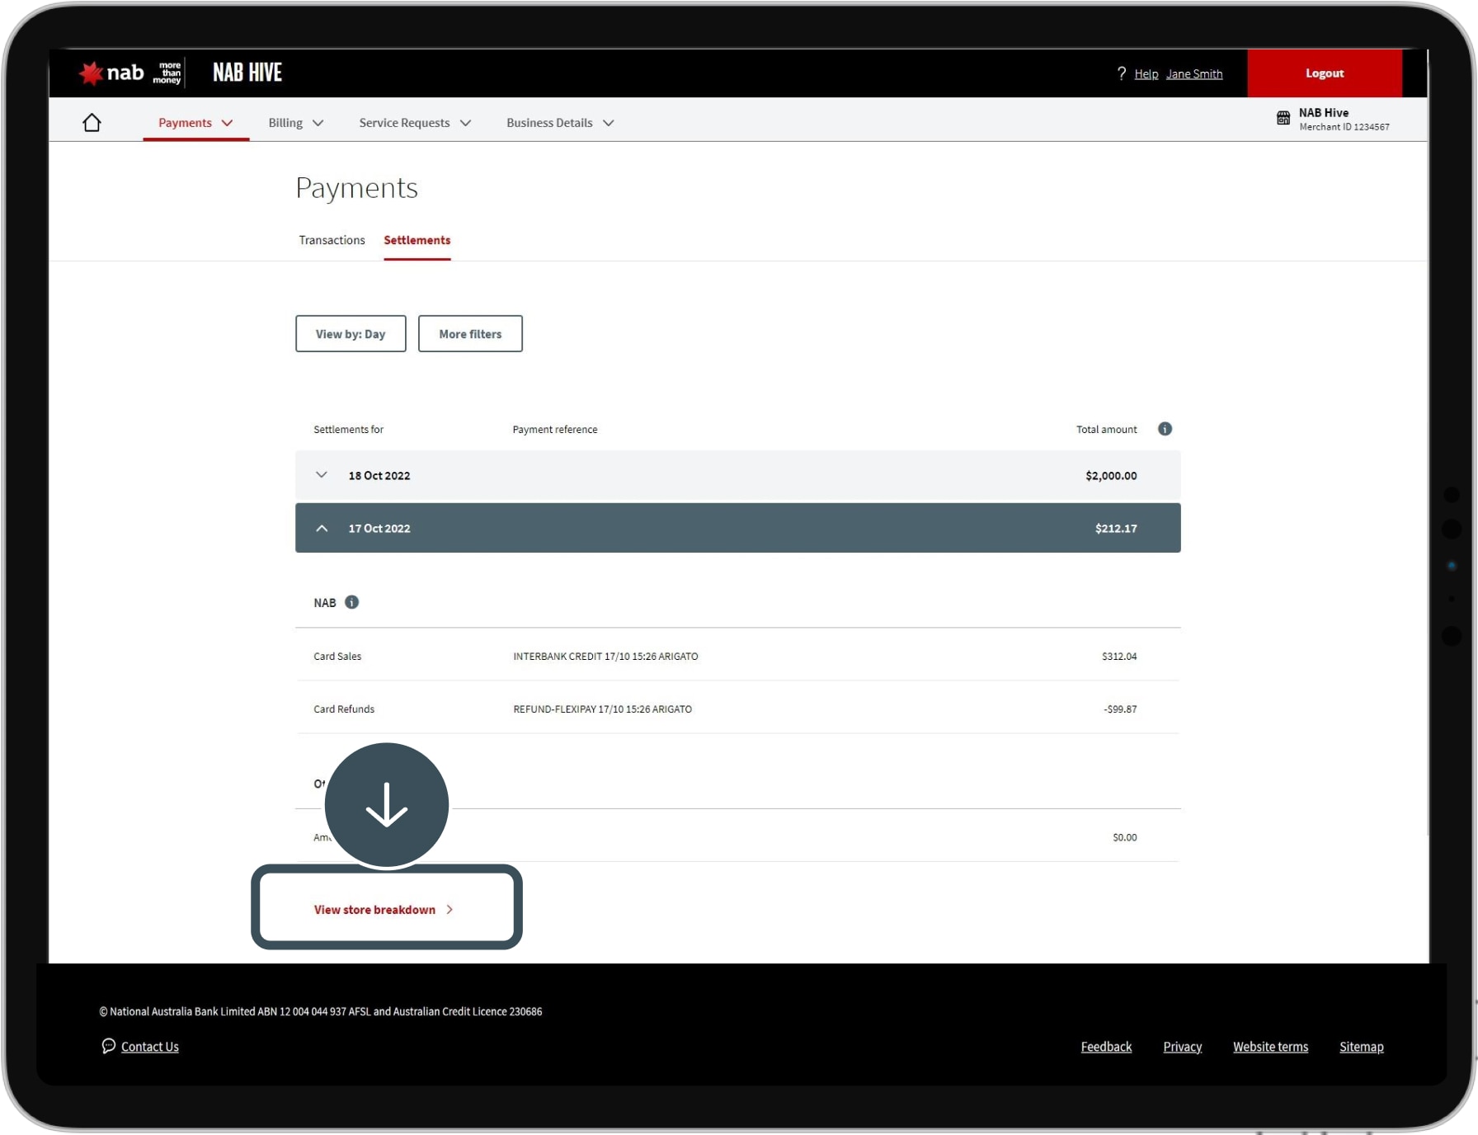
Task: Collapse the 17 Oct 2022 settlement row
Action: coord(322,529)
